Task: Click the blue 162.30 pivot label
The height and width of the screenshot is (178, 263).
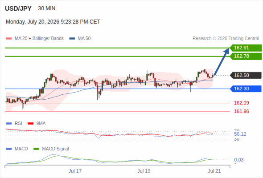Action: point(246,89)
